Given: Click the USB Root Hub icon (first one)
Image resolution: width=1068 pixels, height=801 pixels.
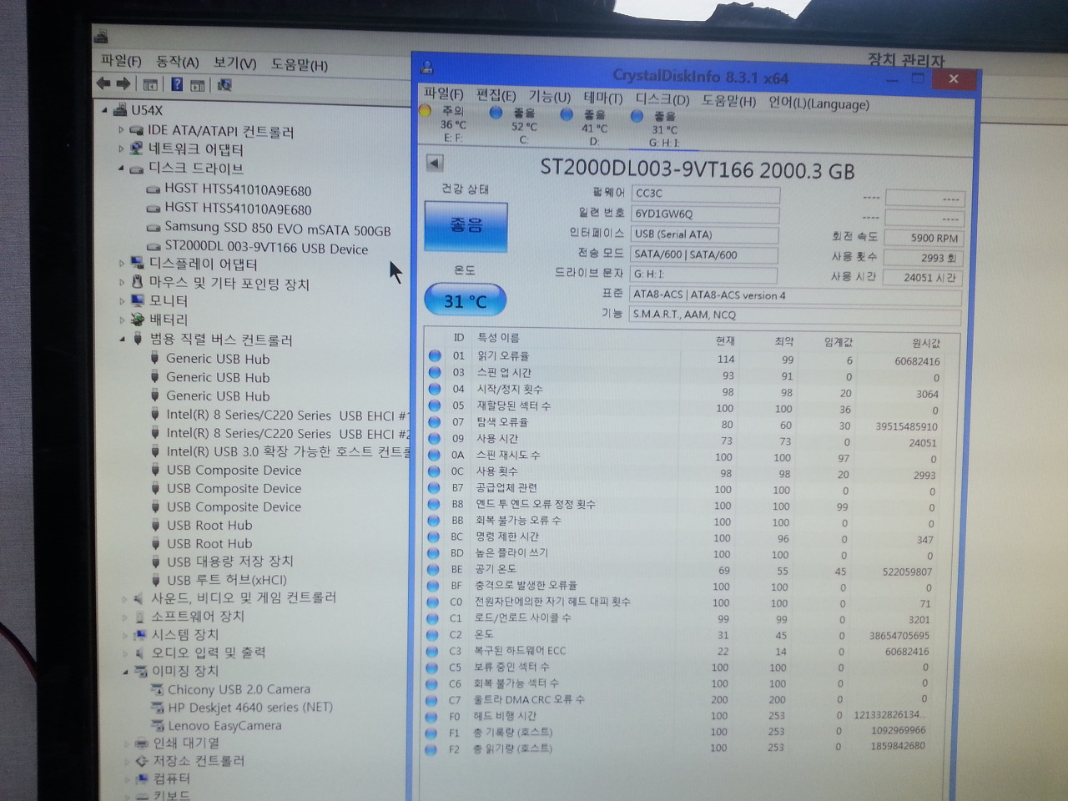Looking at the screenshot, I should pyautogui.click(x=155, y=525).
